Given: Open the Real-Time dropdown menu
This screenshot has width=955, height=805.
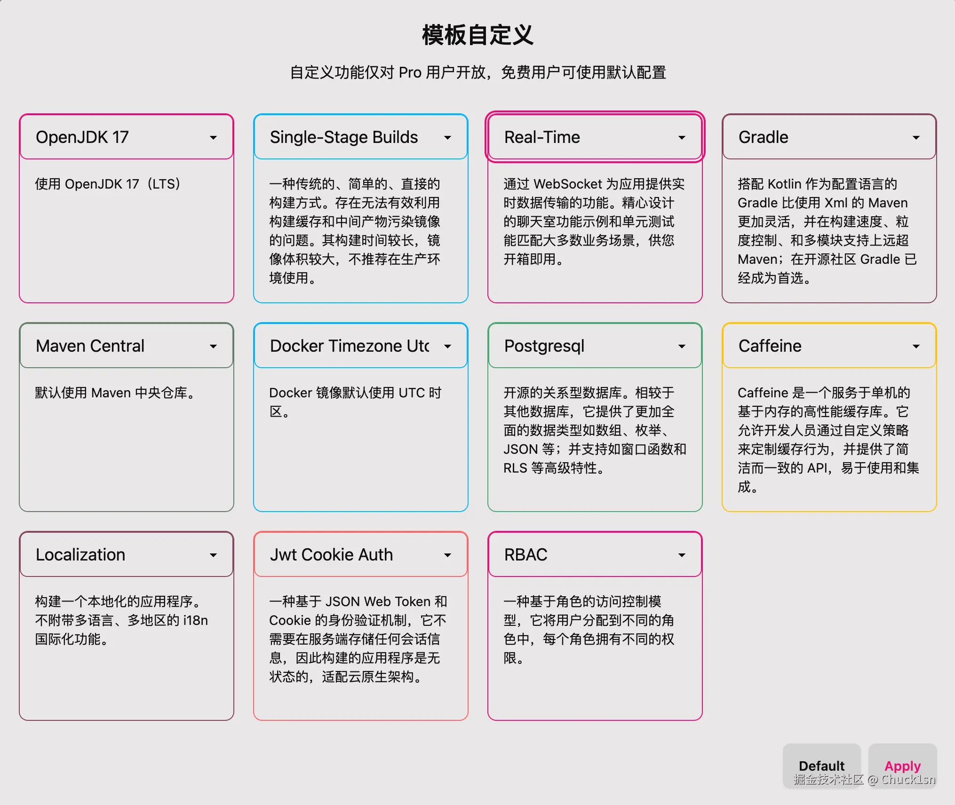Looking at the screenshot, I should pos(682,137).
